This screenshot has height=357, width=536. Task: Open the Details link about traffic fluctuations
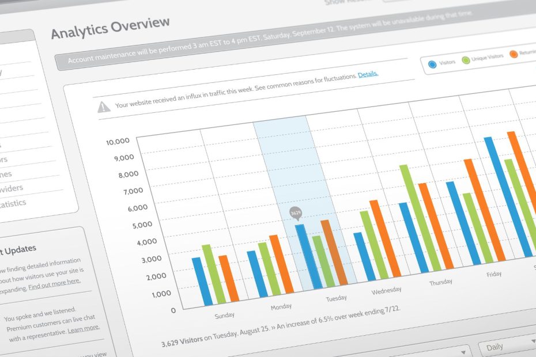pos(368,75)
